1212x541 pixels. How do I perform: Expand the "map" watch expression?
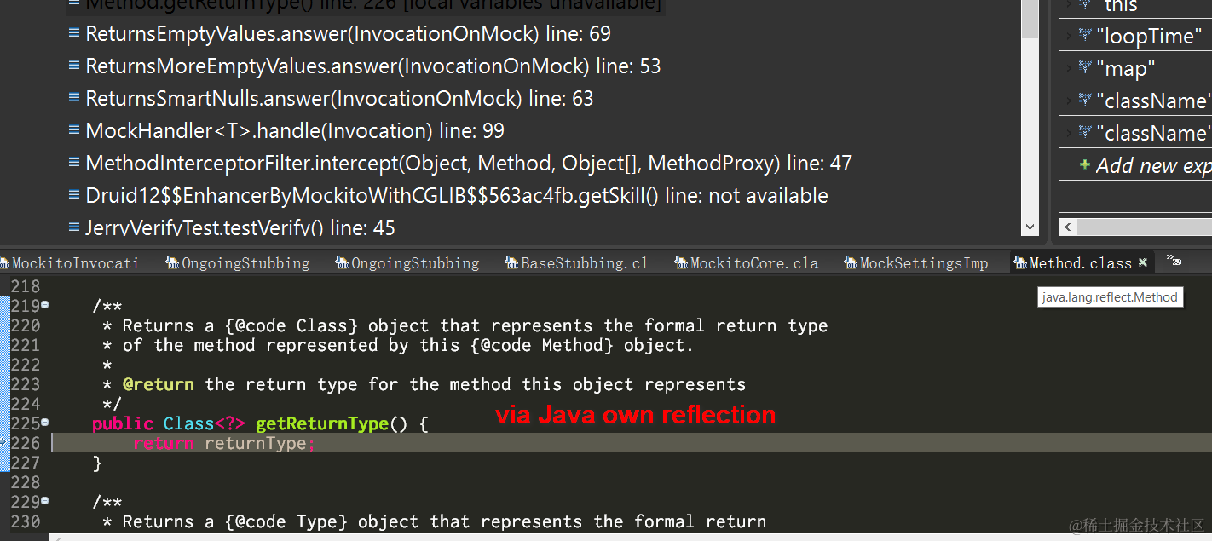tap(1068, 68)
